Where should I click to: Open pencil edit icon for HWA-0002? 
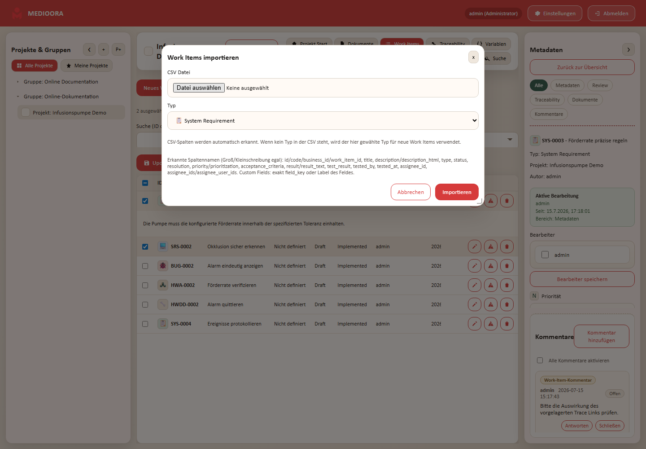[x=475, y=285]
